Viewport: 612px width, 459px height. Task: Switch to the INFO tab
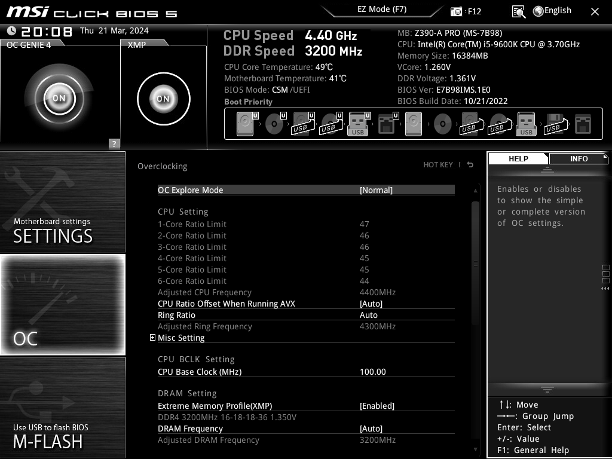(579, 158)
